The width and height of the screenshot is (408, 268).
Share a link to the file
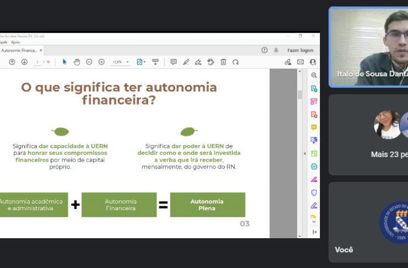pyautogui.click(x=288, y=62)
